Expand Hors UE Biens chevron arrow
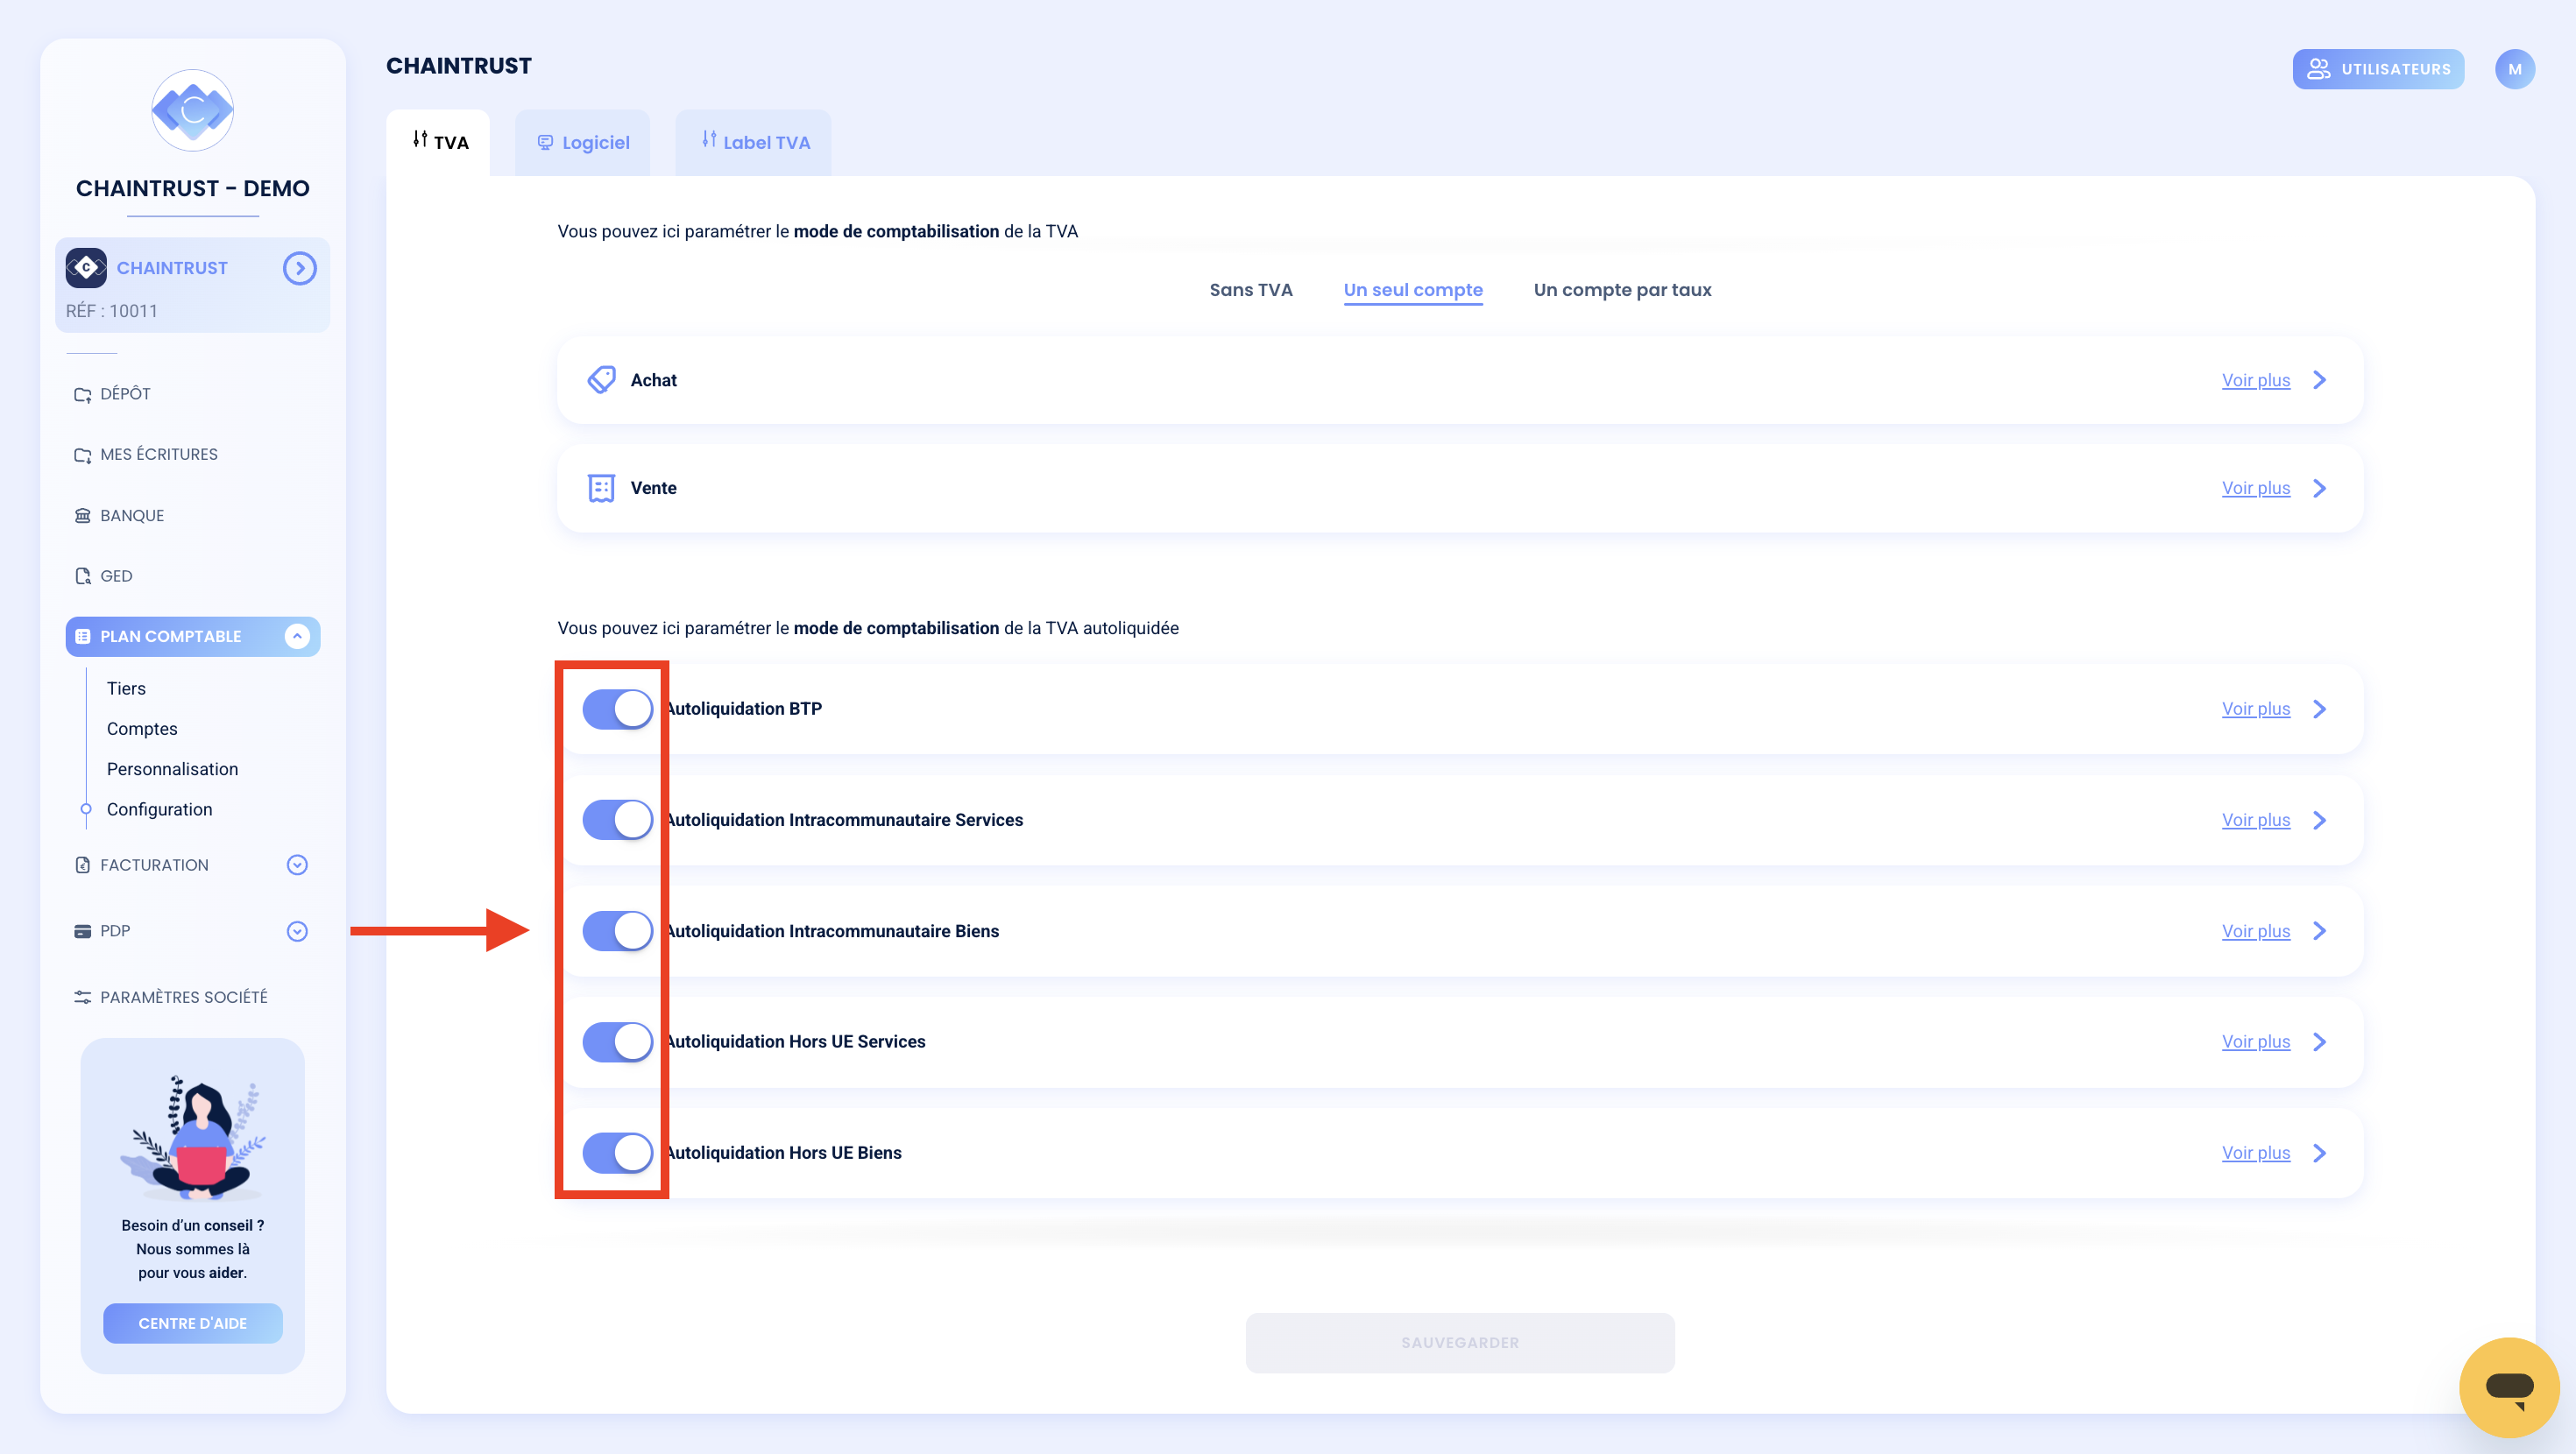The height and width of the screenshot is (1454, 2576). point(2320,1153)
